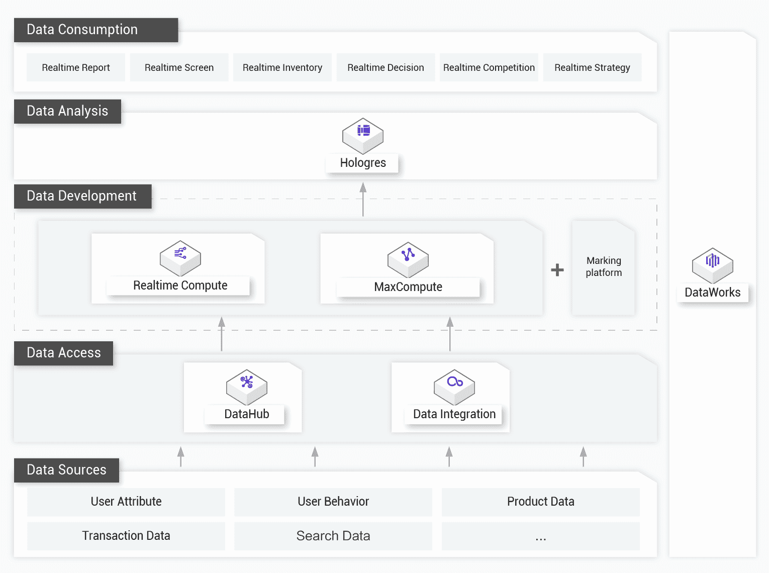Click the Search Data source box
Viewport: 769px width, 573px height.
pyautogui.click(x=333, y=536)
